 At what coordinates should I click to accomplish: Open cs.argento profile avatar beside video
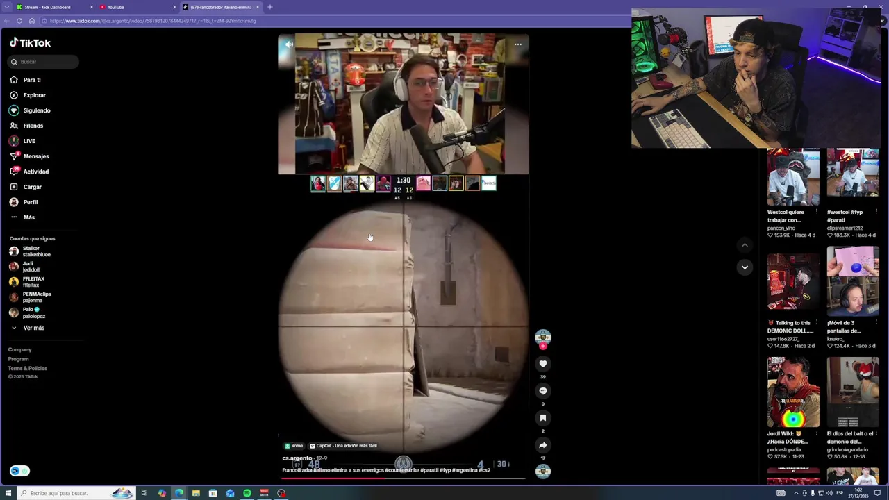(543, 337)
